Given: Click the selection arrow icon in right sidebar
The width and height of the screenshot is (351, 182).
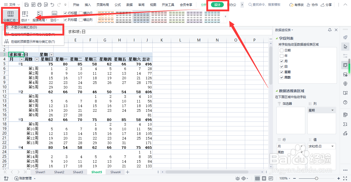Looking at the screenshot, I should tap(345, 47).
